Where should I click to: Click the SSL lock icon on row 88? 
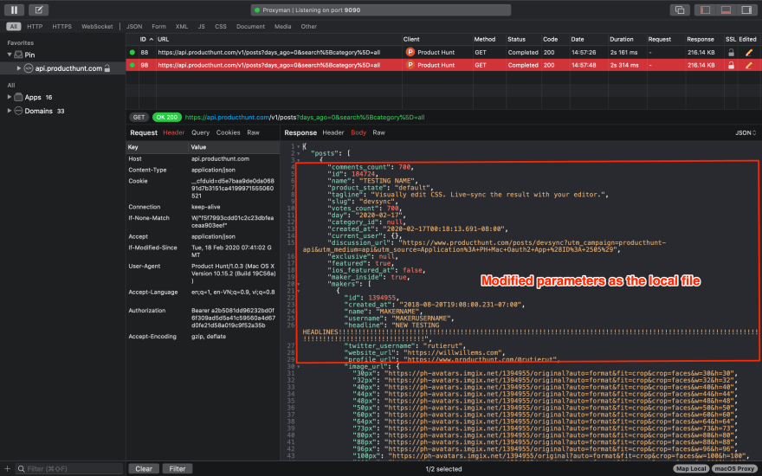(x=731, y=53)
